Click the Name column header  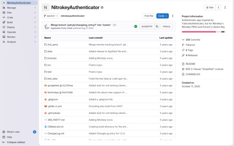click(48, 38)
